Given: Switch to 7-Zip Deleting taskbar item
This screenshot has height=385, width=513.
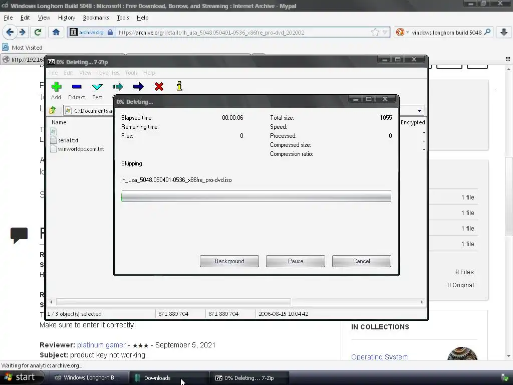Looking at the screenshot, I should point(250,377).
